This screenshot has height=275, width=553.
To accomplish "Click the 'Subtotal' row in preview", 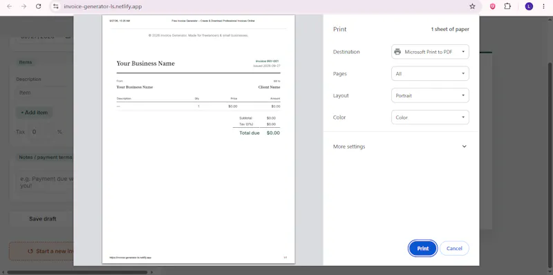I will (257, 118).
